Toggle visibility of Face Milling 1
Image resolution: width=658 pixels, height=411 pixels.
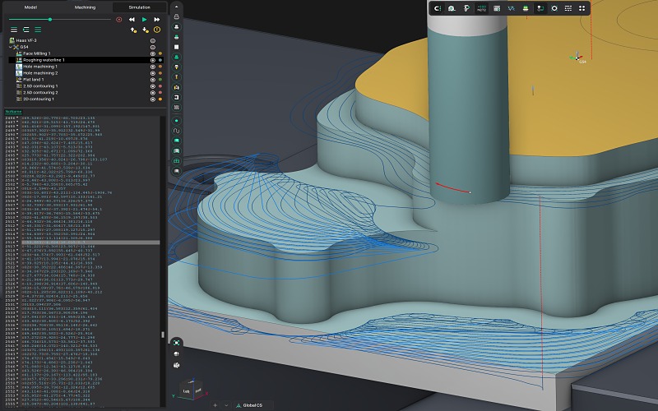point(152,53)
